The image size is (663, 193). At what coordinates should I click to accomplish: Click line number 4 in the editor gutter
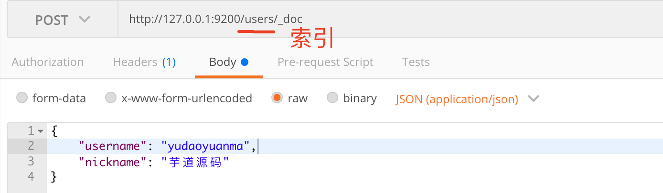tap(31, 177)
